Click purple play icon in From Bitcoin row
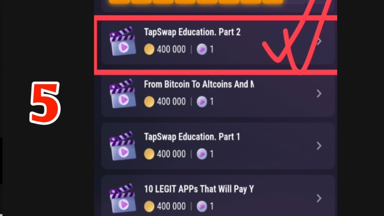 click(202, 102)
